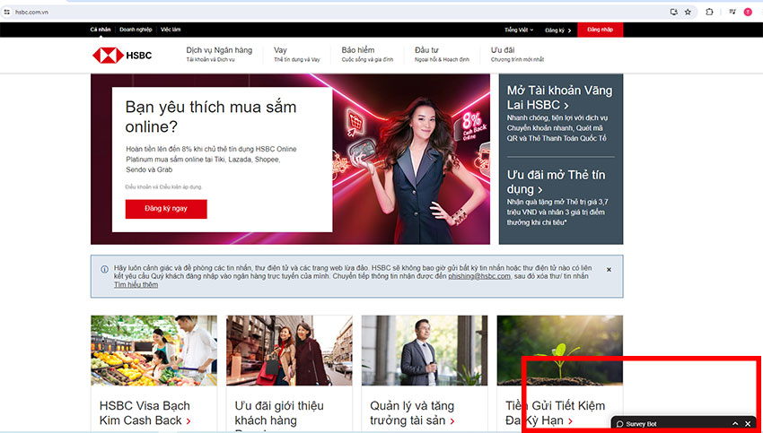
Task: Open the site information icon in address bar
Action: [x=7, y=13]
